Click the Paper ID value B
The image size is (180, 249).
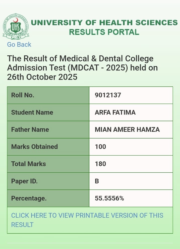[x=97, y=181]
